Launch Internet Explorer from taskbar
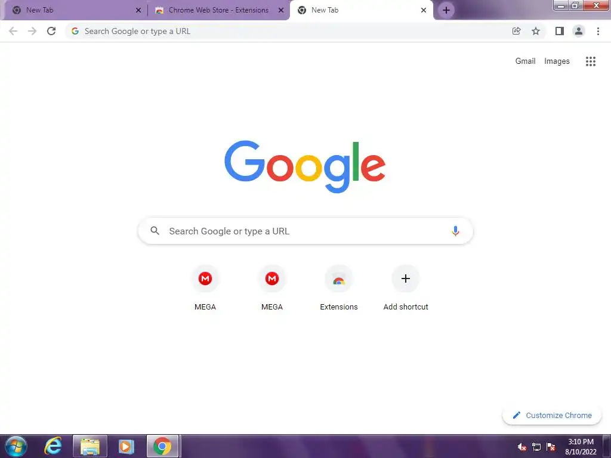This screenshot has height=458, width=611. click(53, 446)
